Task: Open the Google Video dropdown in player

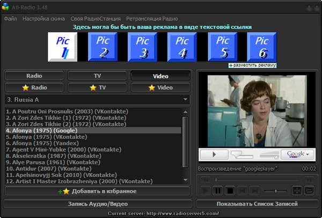Action: tap(295, 154)
